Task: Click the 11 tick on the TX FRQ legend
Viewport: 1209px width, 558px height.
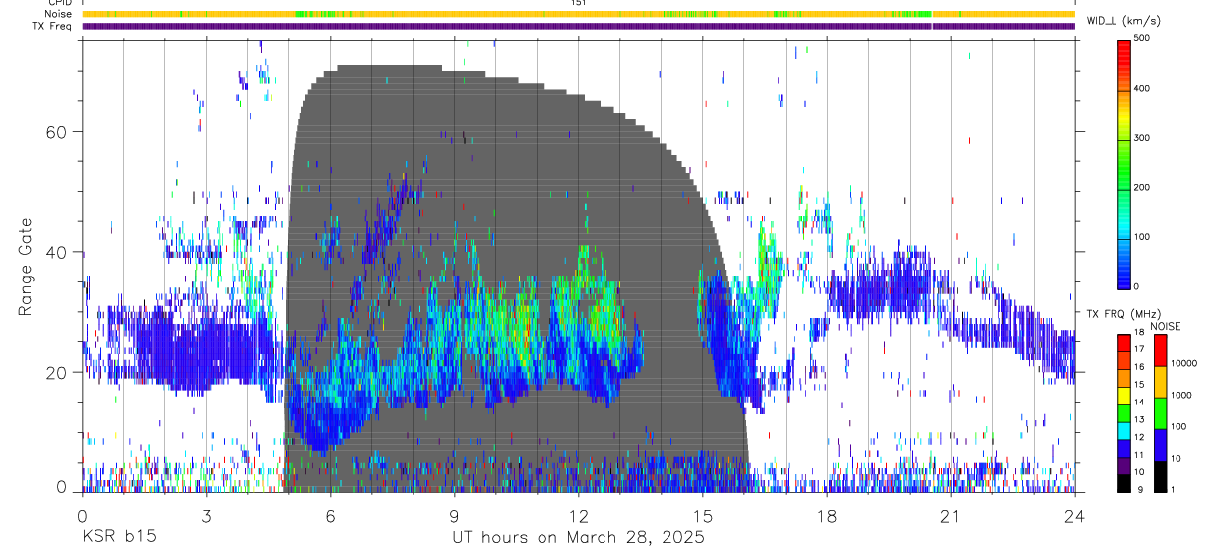Action: pyautogui.click(x=1138, y=455)
